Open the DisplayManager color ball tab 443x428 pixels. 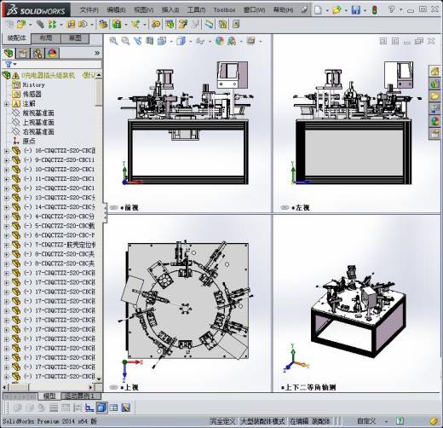click(52, 53)
